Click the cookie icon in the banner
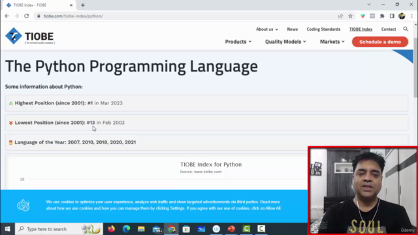 24,205
